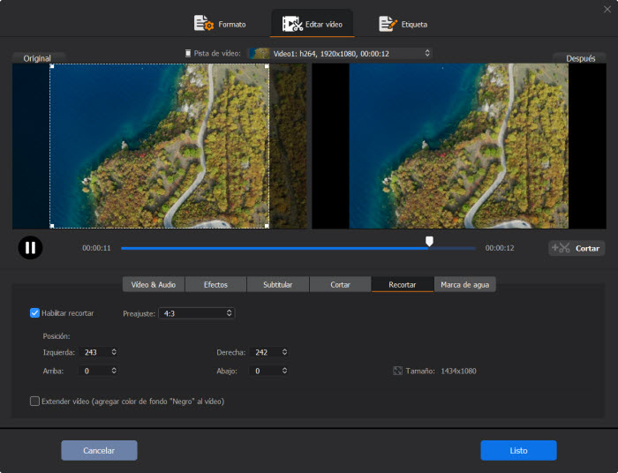Click the playback position slider handle
The width and height of the screenshot is (618, 473).
pos(429,241)
